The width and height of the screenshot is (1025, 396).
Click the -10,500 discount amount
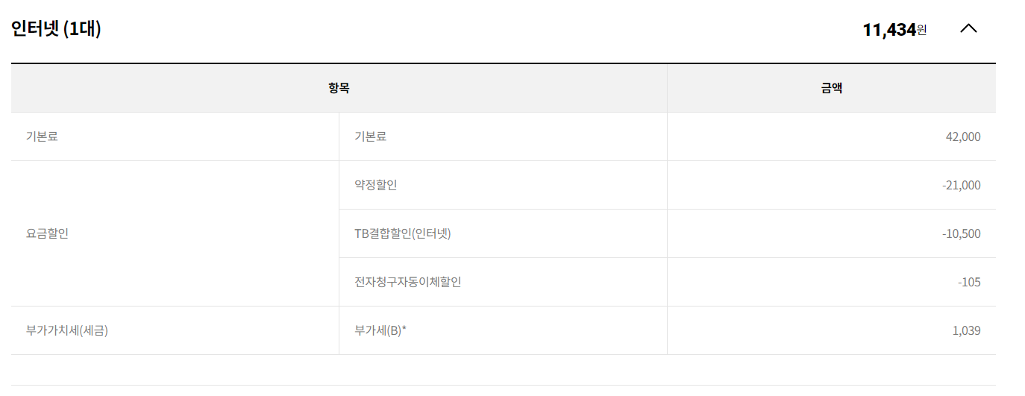tap(961, 233)
